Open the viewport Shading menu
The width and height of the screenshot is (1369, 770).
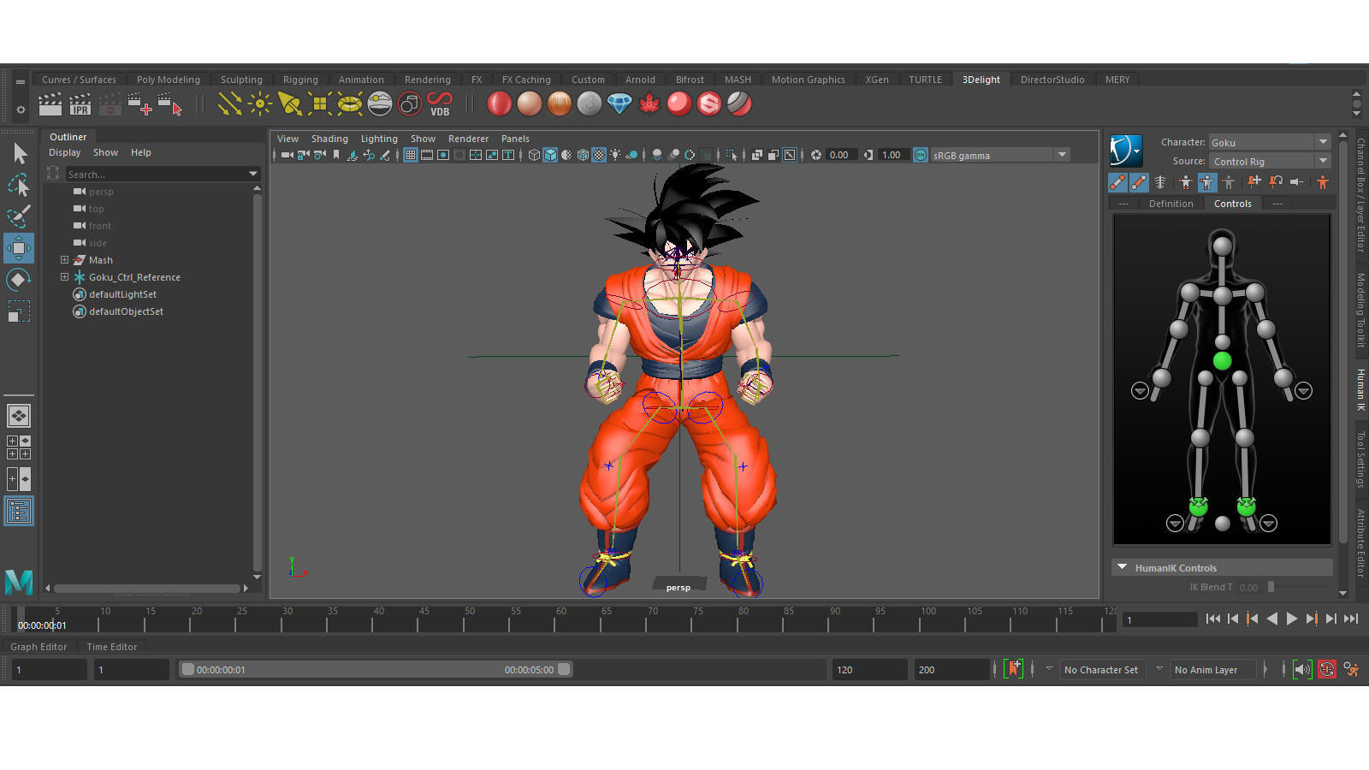click(x=329, y=139)
